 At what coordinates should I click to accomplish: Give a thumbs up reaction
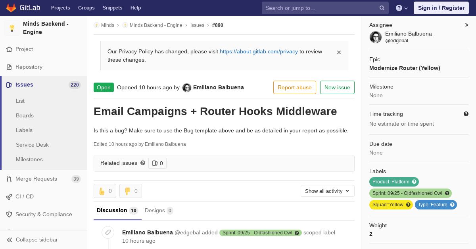(105, 191)
